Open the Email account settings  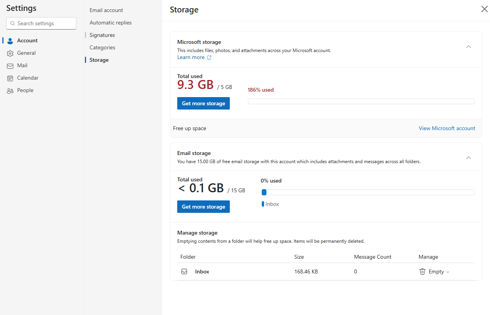(106, 10)
